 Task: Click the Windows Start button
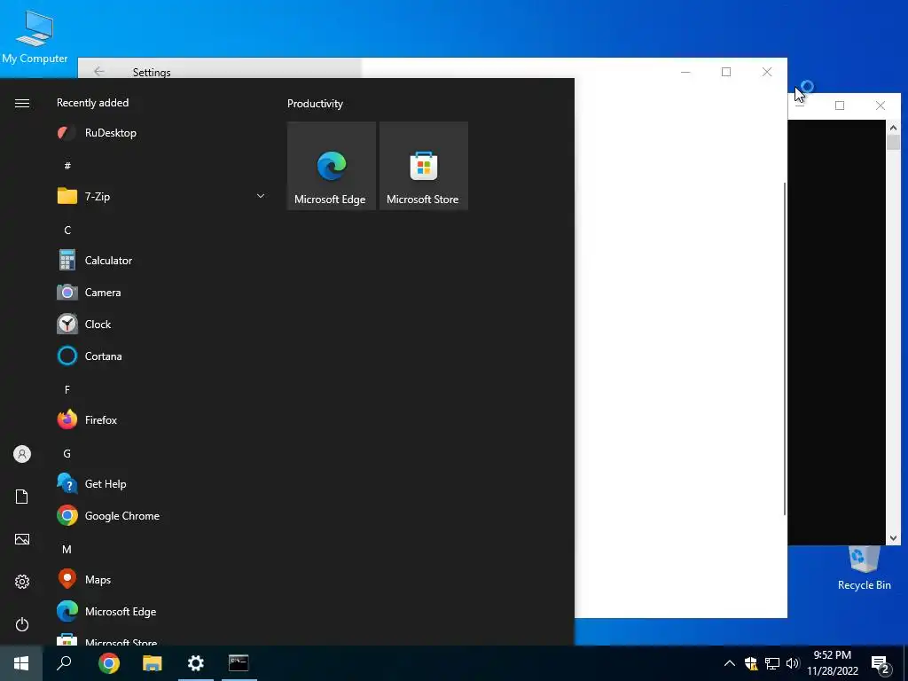21,663
